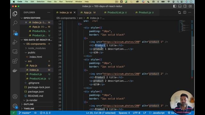Open the Manage gear icon

point(15,106)
